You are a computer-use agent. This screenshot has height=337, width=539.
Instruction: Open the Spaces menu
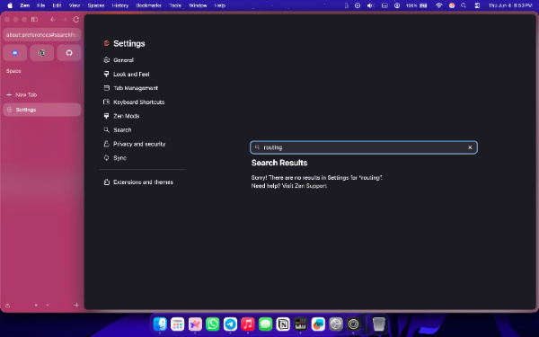coord(96,5)
